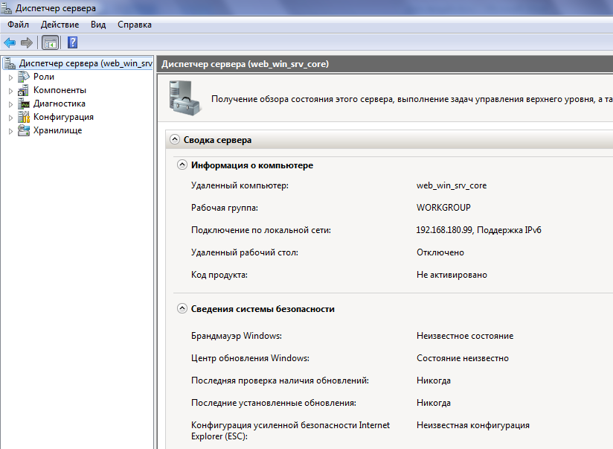Click Никогда next to Последние установленные обновления
This screenshot has width=613, height=449.
(x=434, y=403)
